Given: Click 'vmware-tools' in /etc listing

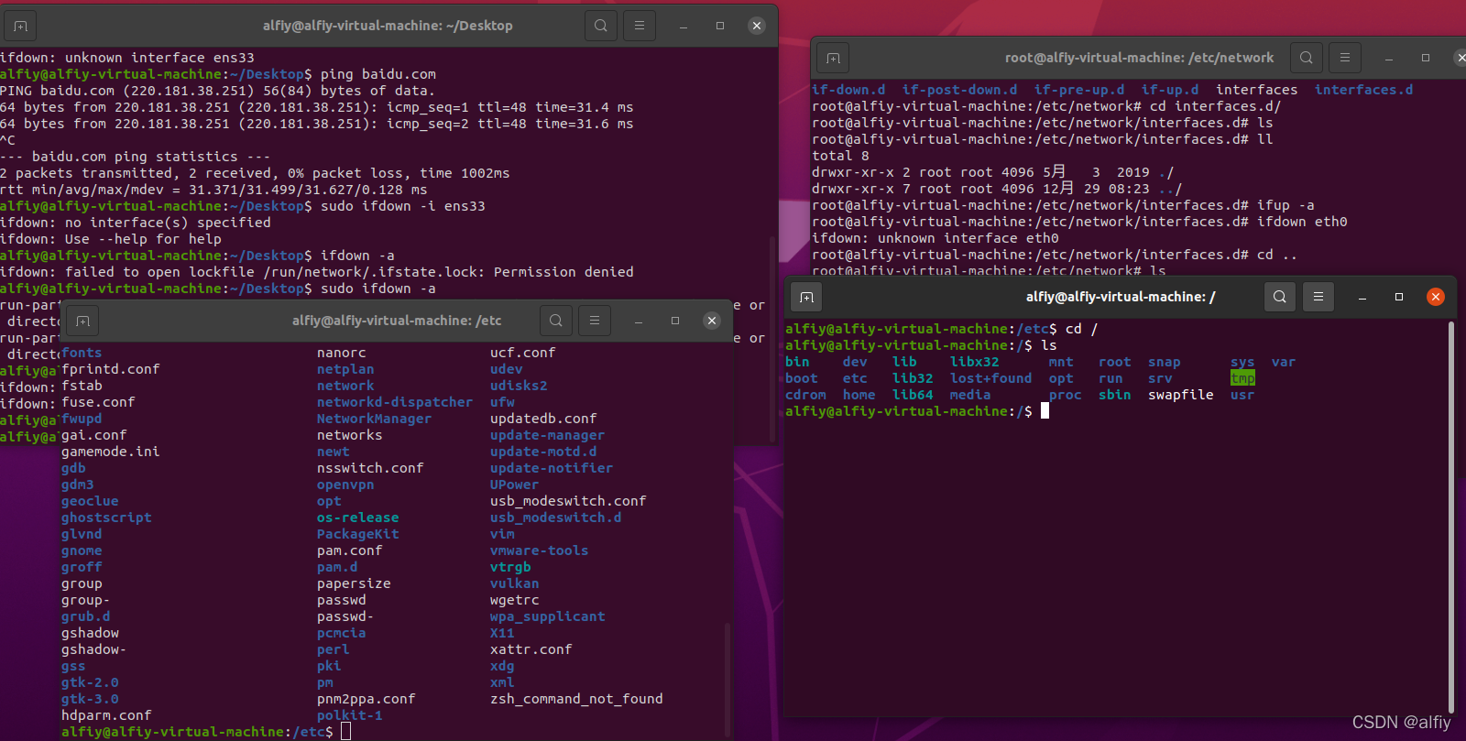Looking at the screenshot, I should [x=539, y=550].
